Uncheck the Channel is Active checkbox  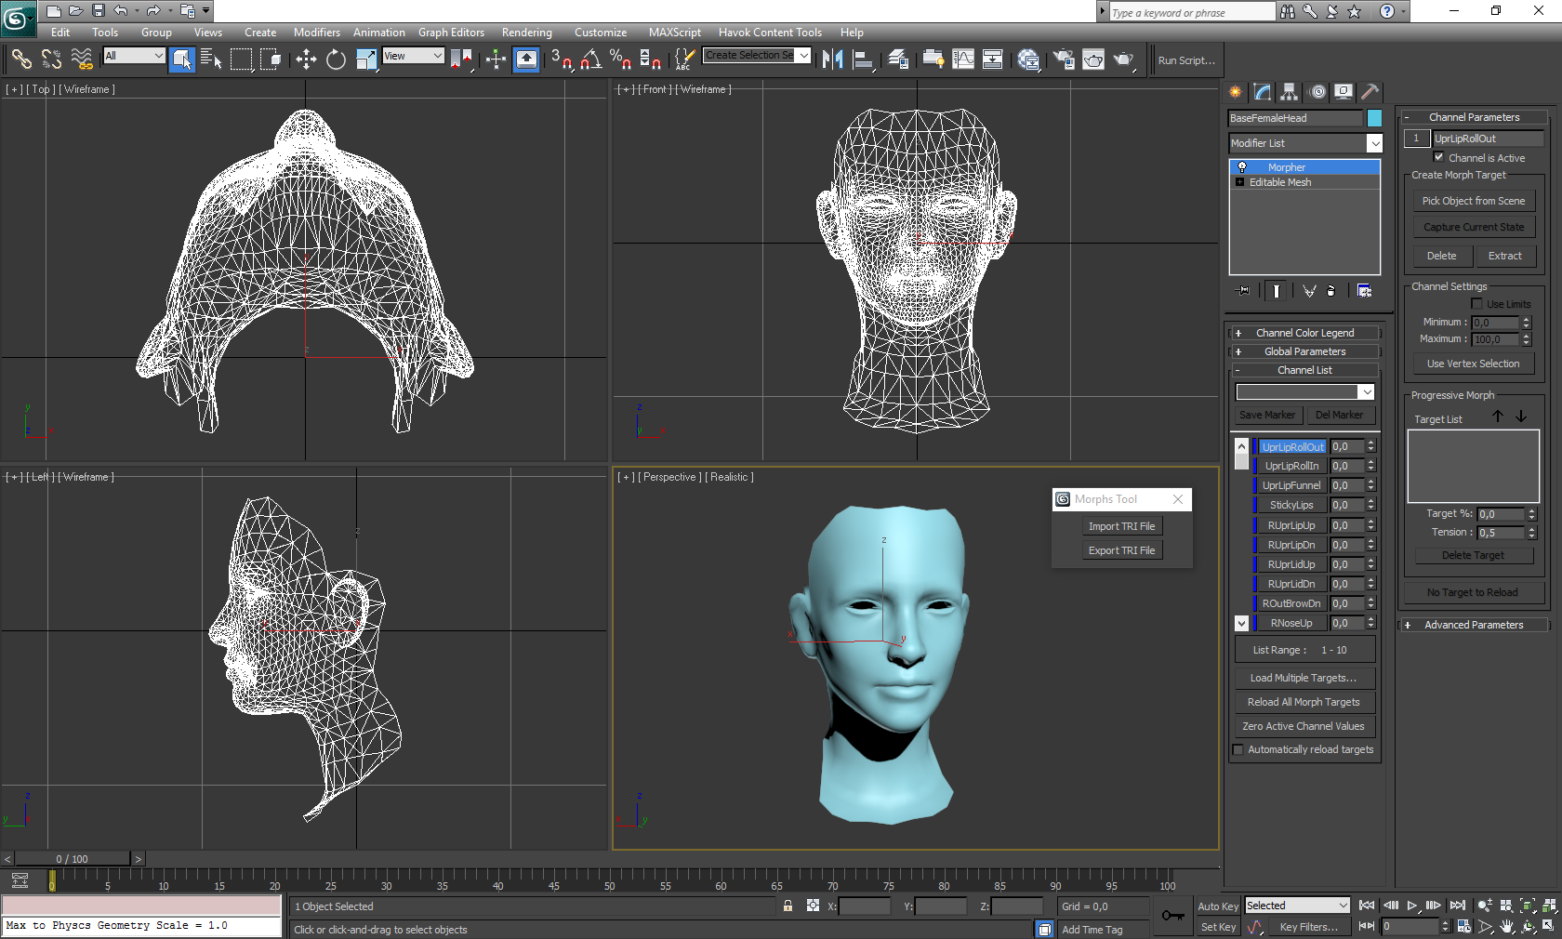point(1438,157)
